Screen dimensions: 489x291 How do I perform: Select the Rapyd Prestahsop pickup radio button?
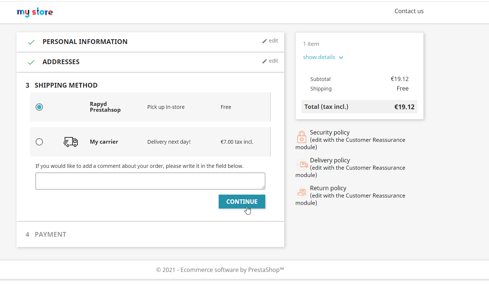tap(39, 107)
